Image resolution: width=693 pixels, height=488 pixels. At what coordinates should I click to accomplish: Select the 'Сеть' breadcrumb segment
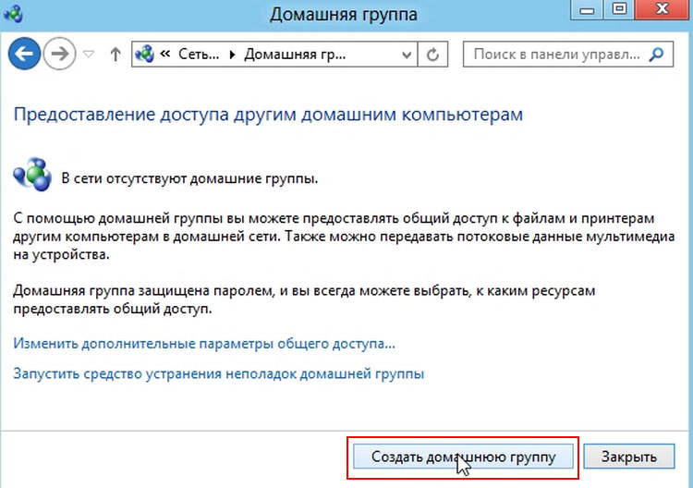[x=201, y=55]
